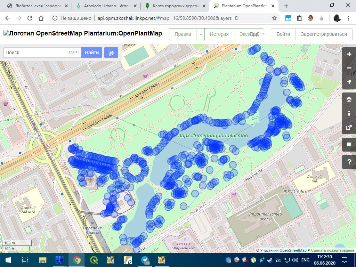This screenshot has width=356, height=267.
Task: Open the 'История' tab
Action: pyautogui.click(x=219, y=34)
